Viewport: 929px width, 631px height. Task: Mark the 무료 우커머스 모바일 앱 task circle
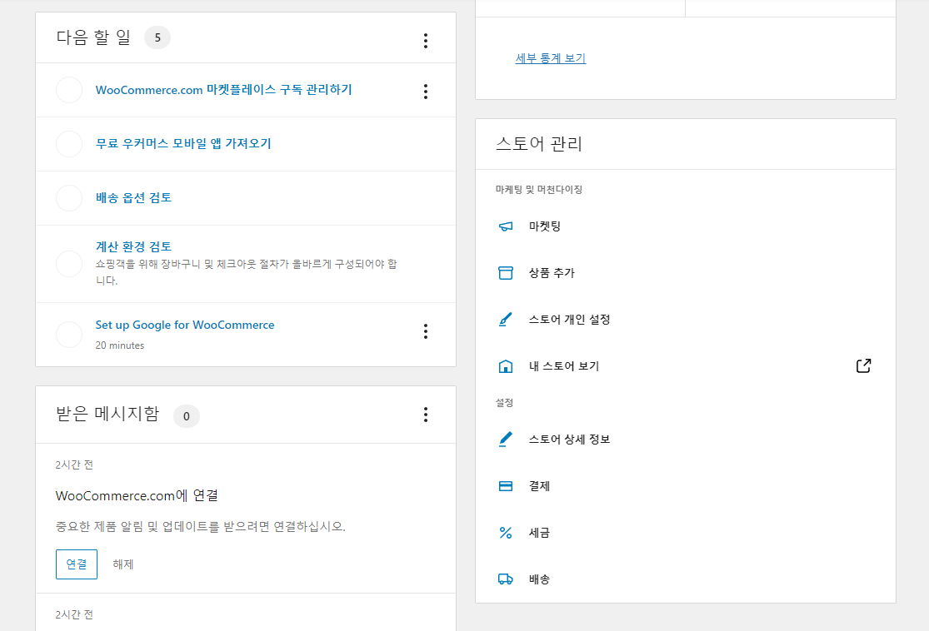[69, 144]
